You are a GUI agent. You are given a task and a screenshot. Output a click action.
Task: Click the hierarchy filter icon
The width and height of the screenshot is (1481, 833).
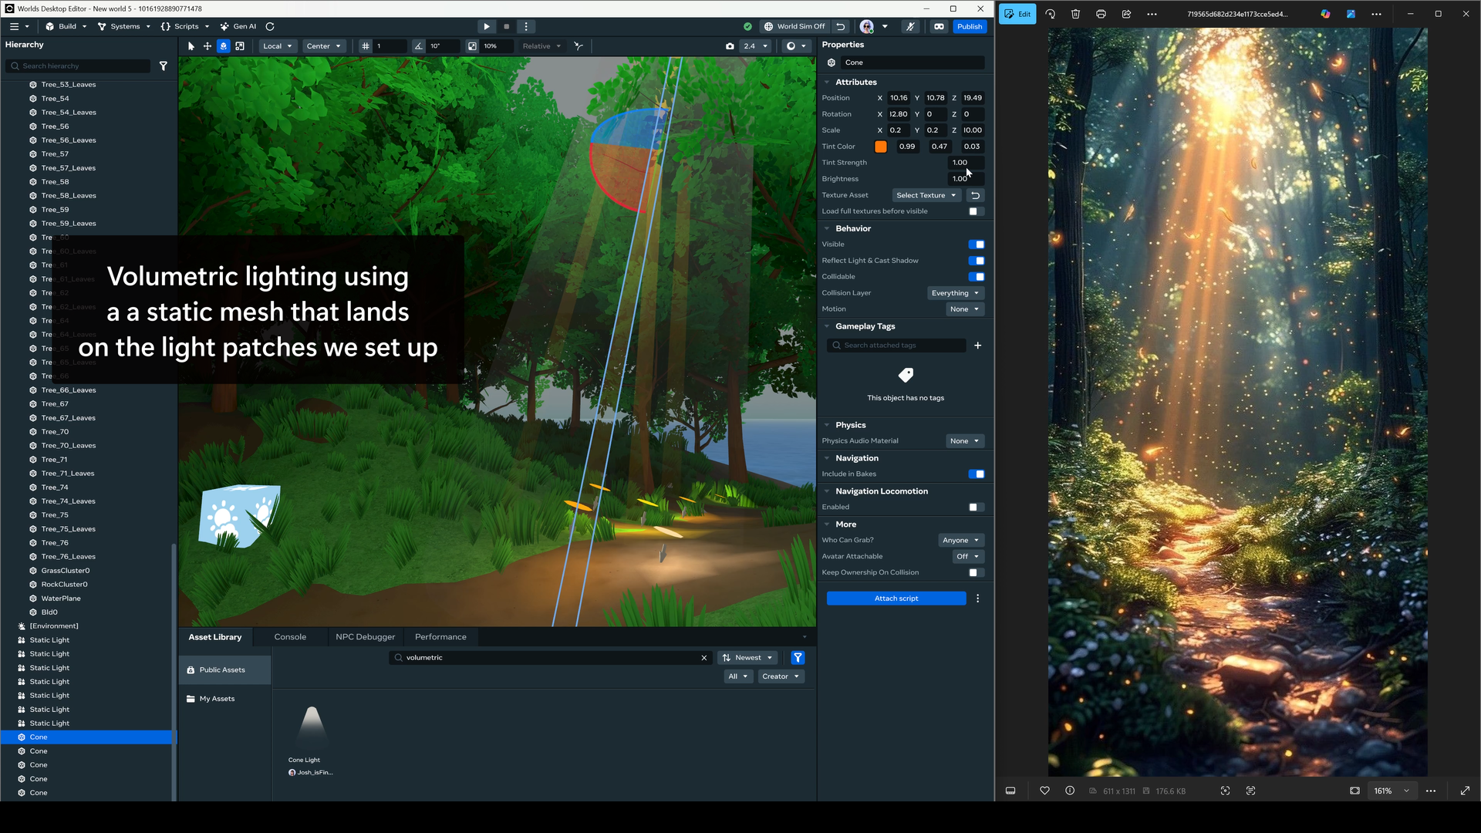pos(164,66)
